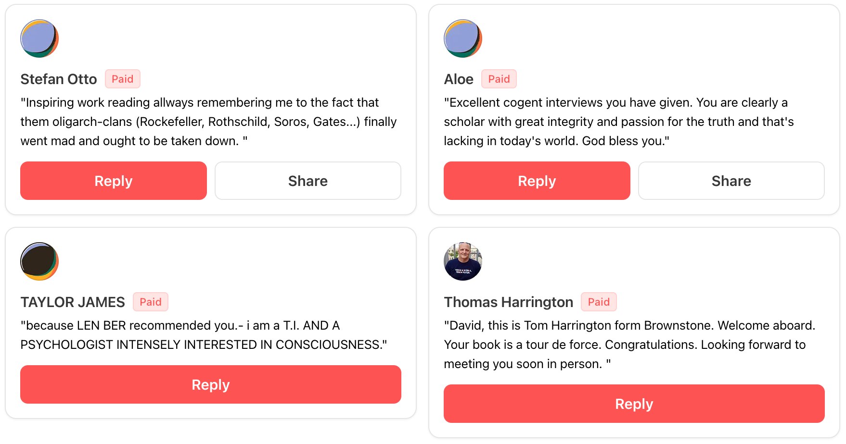Reply to TAYLOR JAMES's comment
The image size is (846, 444).
click(211, 384)
